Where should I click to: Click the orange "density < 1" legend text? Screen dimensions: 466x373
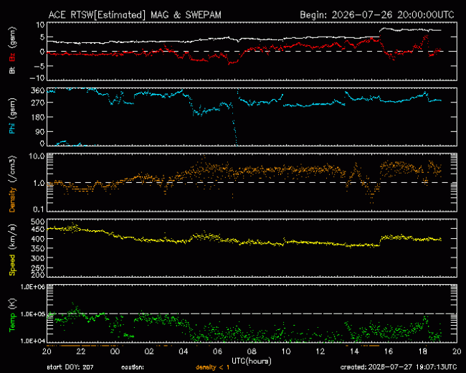click(212, 368)
